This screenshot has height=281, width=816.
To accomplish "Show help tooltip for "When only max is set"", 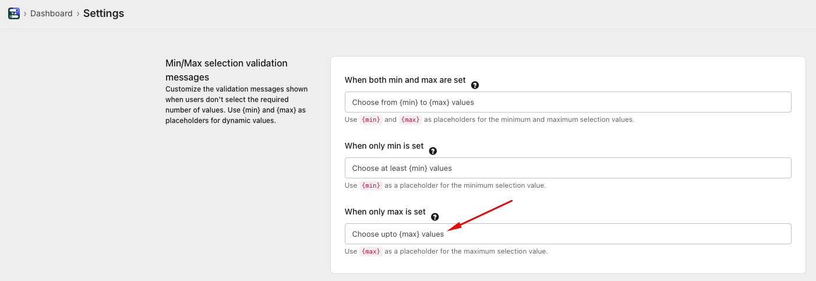I will [x=435, y=217].
